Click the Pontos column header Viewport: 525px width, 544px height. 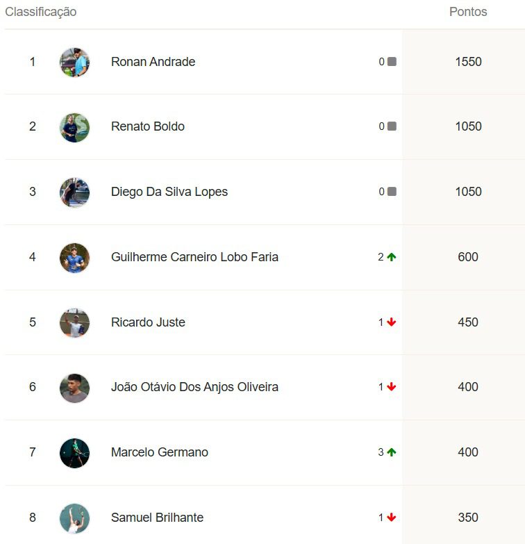coord(468,12)
